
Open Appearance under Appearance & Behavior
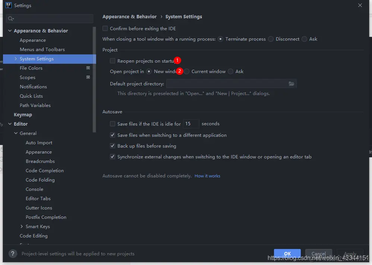(33, 40)
